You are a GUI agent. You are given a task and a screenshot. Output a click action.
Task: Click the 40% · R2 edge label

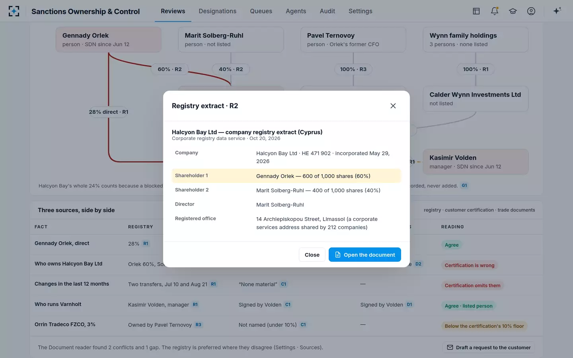pos(231,69)
